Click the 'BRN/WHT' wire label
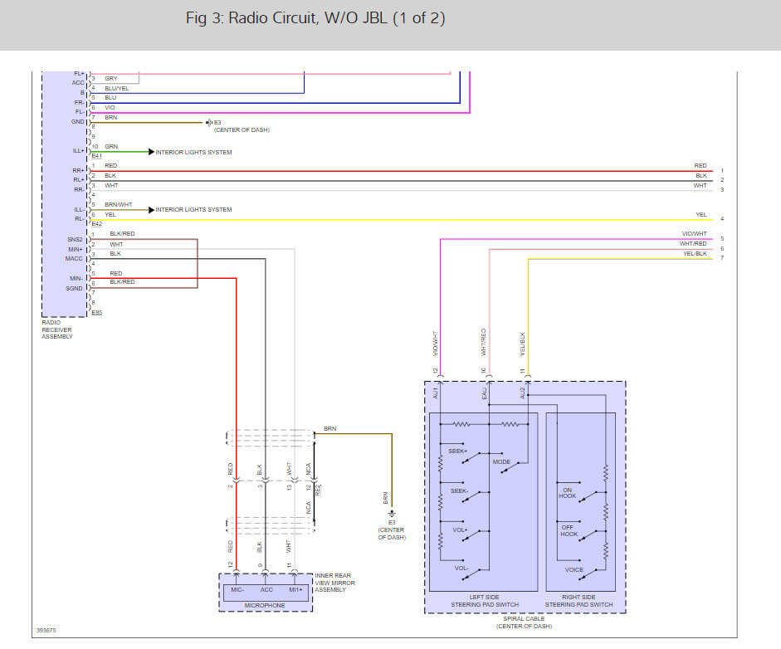781x649 pixels. point(118,205)
